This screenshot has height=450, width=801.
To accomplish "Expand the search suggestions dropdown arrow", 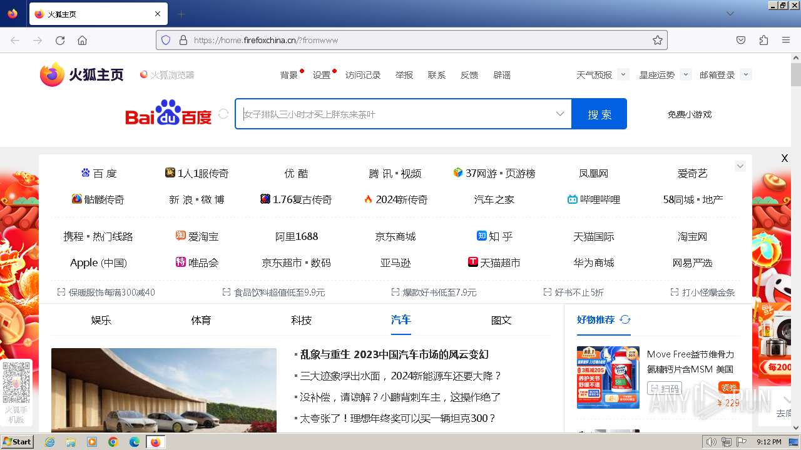I will [x=560, y=114].
